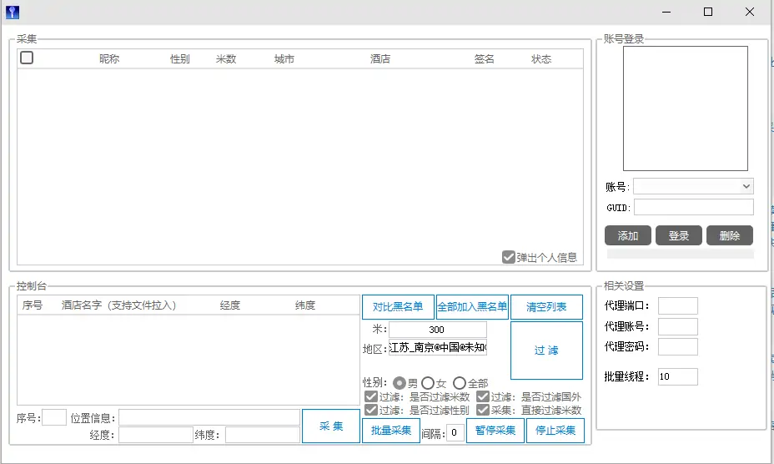Click the 删除 account button
Image resolution: width=774 pixels, height=464 pixels.
pos(730,235)
